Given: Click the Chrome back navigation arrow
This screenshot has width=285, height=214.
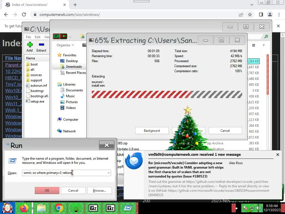Looking at the screenshot, I should coord(6,14).
